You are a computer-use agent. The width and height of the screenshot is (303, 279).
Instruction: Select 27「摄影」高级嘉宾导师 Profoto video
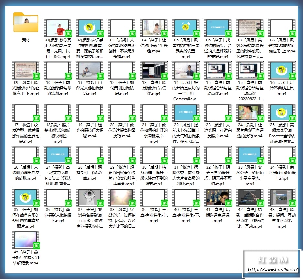tap(58, 155)
